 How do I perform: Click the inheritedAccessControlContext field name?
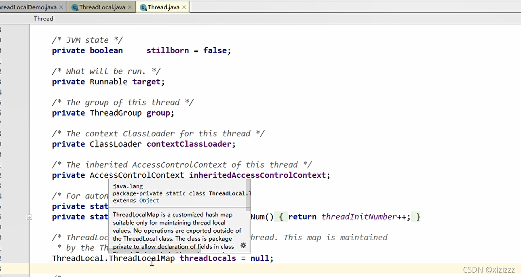tap(257, 175)
